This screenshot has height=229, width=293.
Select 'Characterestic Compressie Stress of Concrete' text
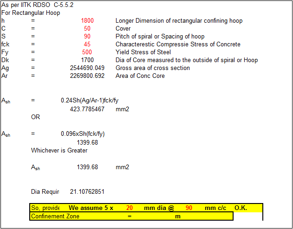pyautogui.click(x=178, y=44)
